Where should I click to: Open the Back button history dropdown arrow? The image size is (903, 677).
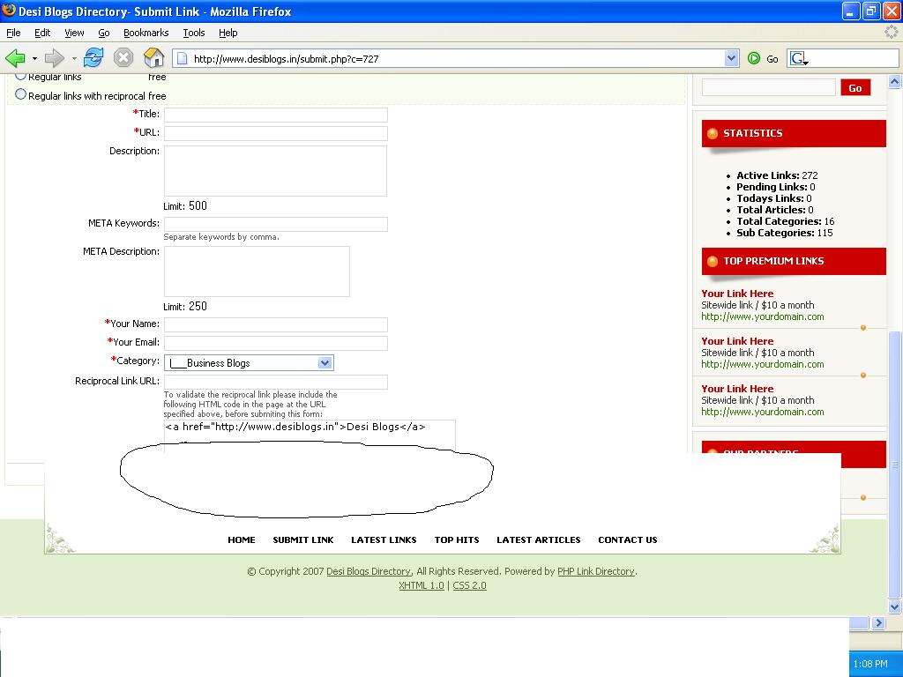click(34, 59)
